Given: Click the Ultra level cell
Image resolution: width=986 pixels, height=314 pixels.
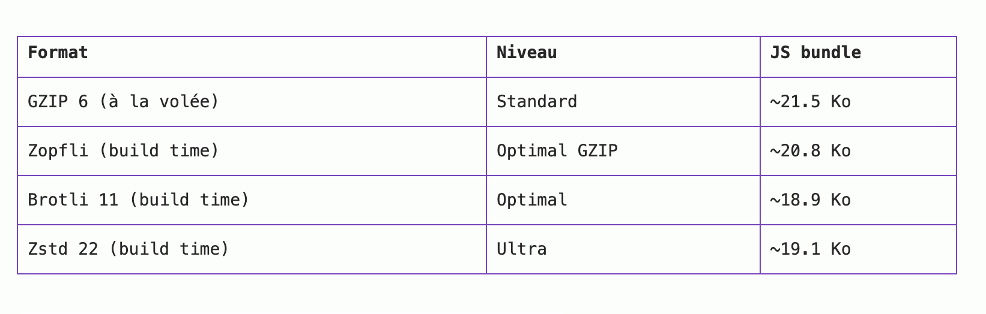Looking at the screenshot, I should [521, 249].
